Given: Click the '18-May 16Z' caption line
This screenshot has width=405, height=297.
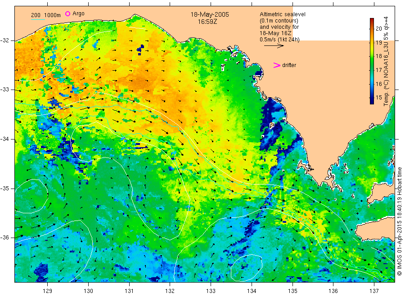Looking at the screenshot, I should coord(275,33).
